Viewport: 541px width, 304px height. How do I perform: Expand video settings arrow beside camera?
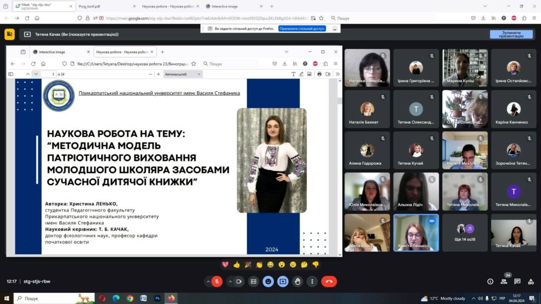[229, 282]
